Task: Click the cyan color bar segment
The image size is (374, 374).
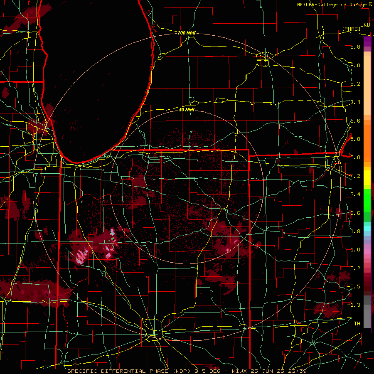Action: 367,229
